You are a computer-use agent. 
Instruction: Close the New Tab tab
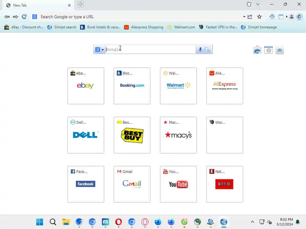click(69, 5)
